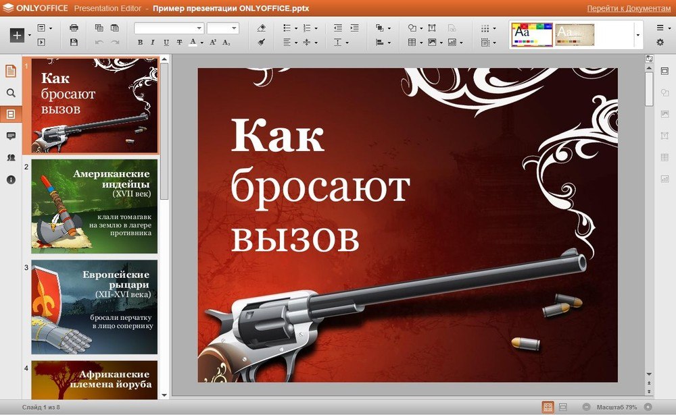Open the slide size menu

tap(488, 43)
